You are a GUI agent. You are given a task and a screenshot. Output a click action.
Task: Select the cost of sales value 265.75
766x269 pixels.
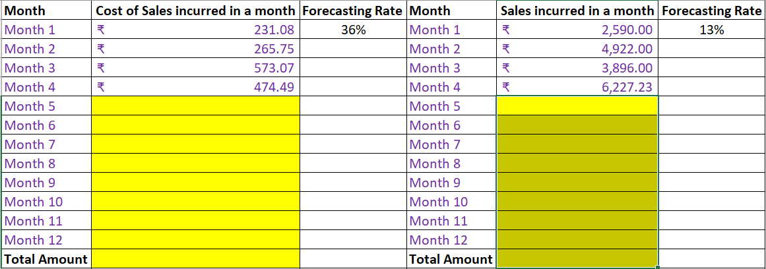tap(195, 49)
